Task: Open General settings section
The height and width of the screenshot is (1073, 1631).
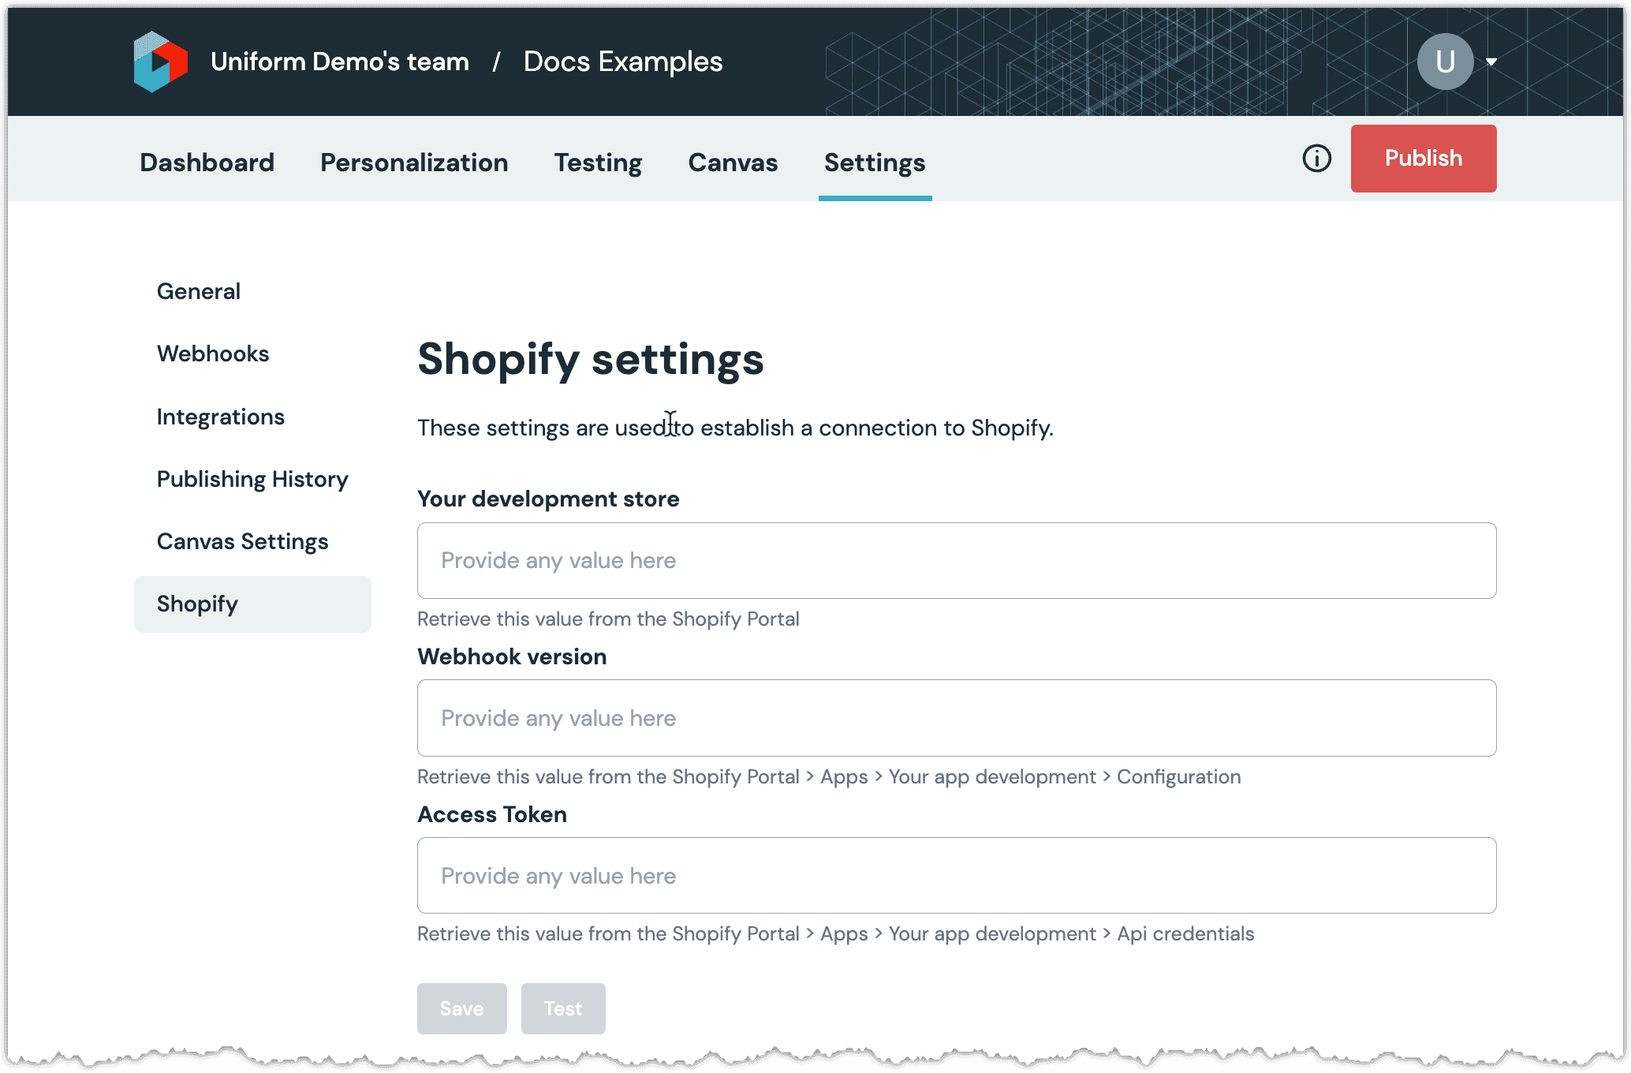Action: coord(199,291)
